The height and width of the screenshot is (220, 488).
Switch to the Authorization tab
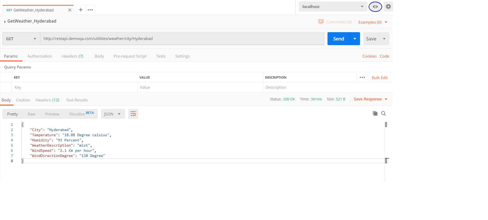pos(40,56)
